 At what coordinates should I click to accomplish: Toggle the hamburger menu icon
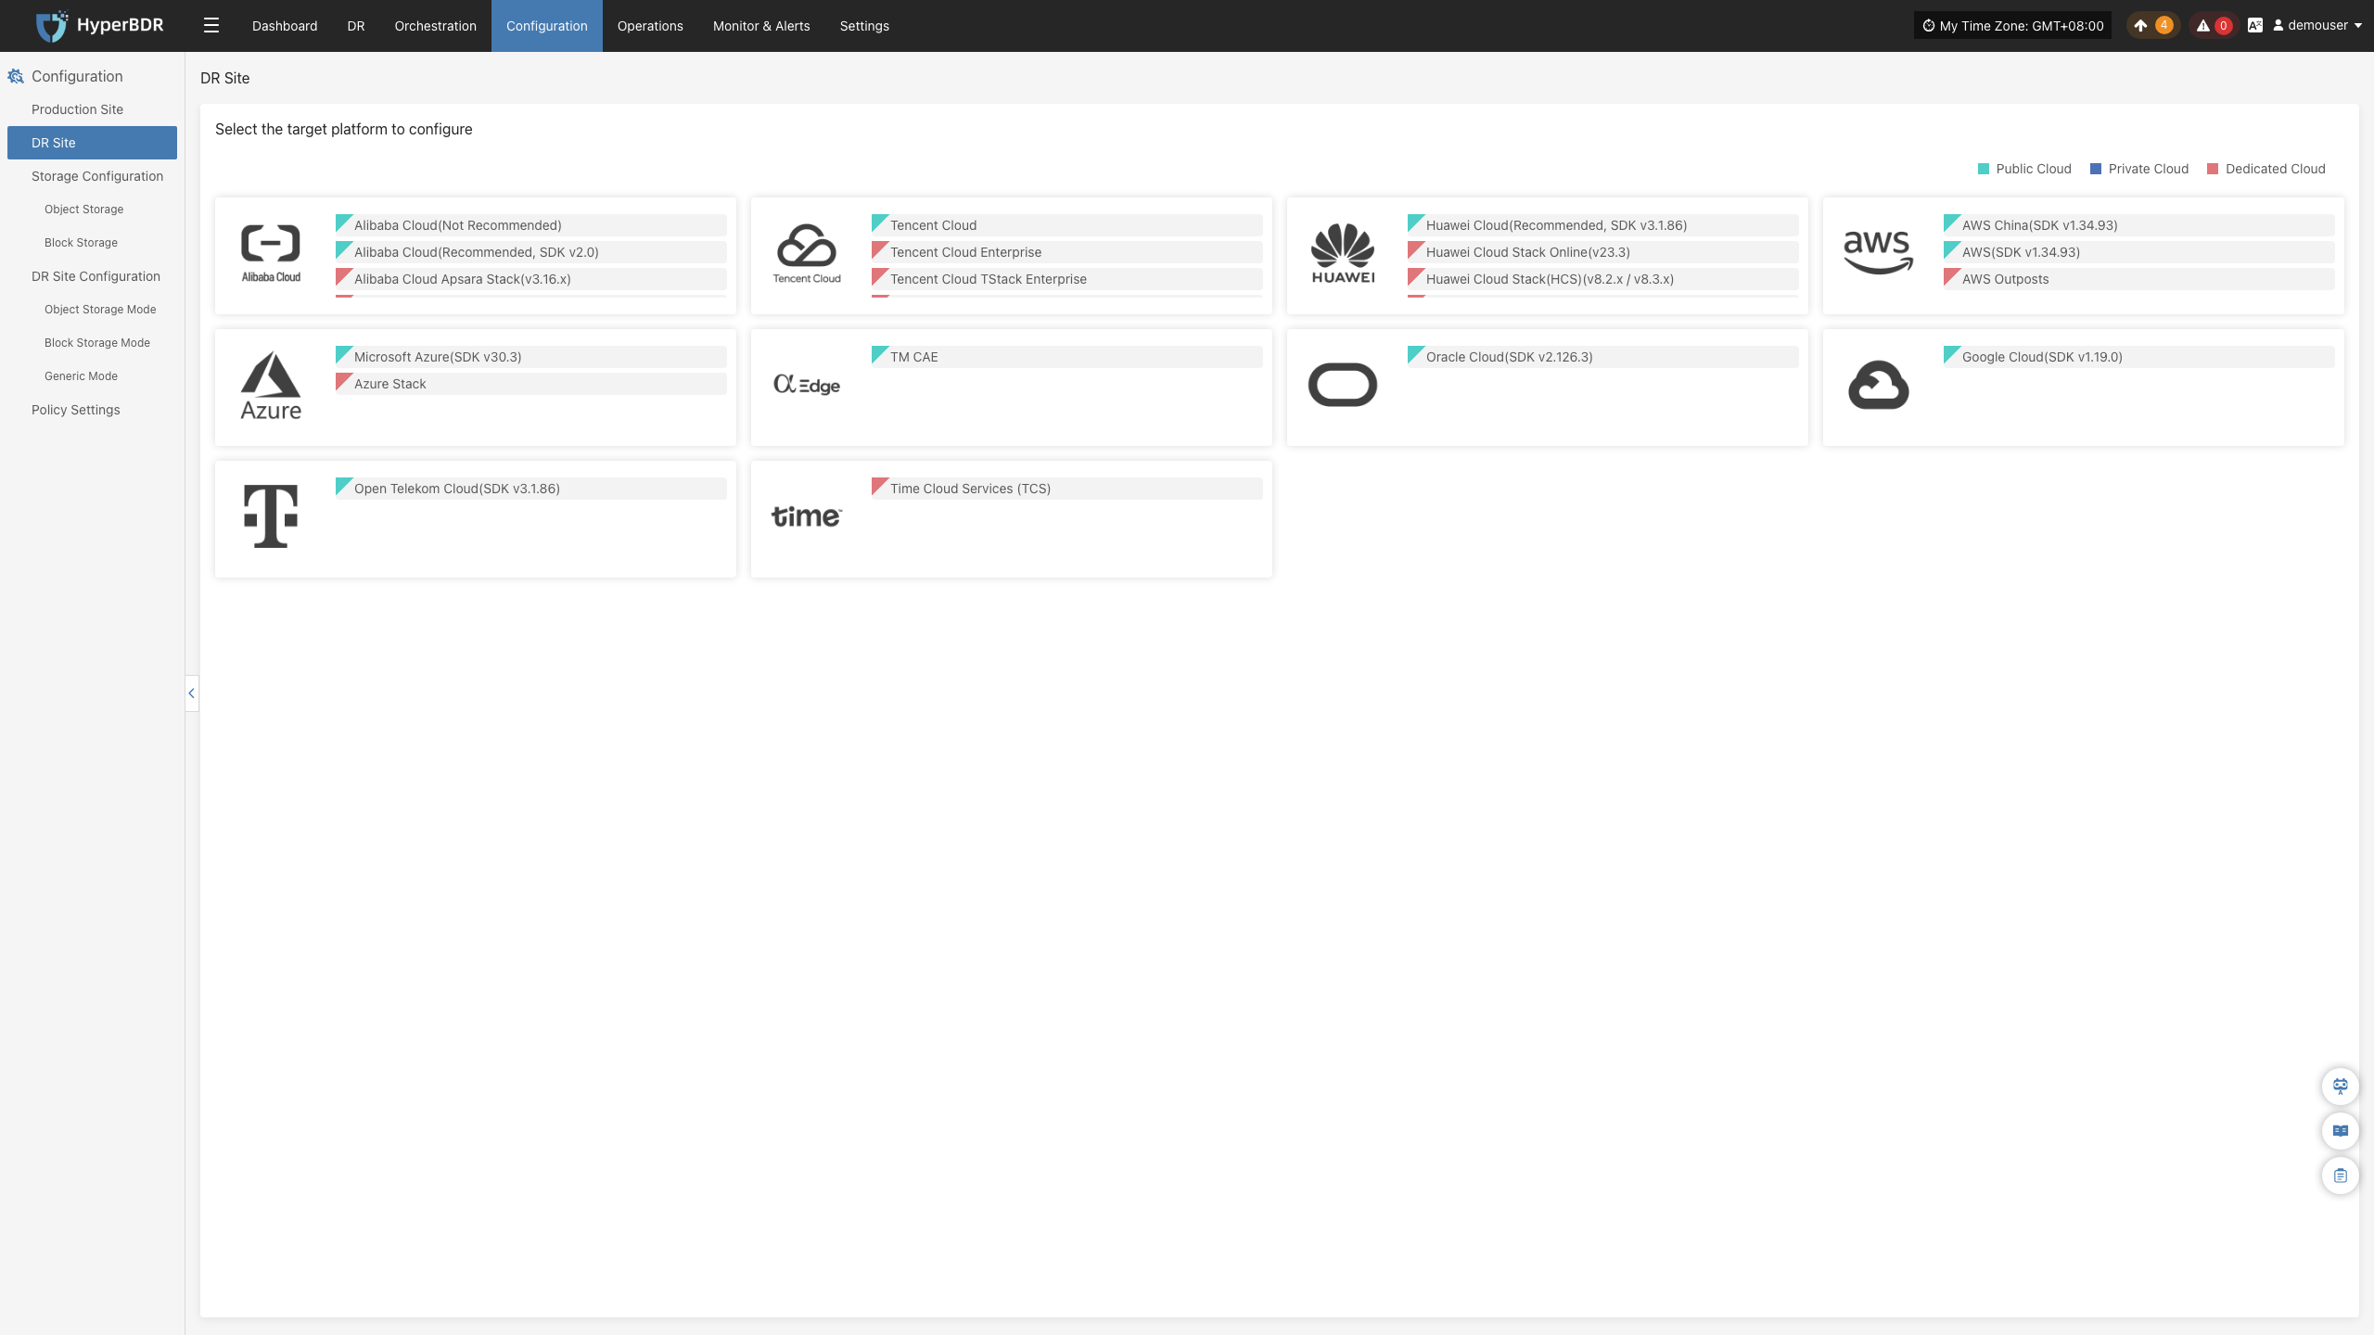(x=211, y=26)
